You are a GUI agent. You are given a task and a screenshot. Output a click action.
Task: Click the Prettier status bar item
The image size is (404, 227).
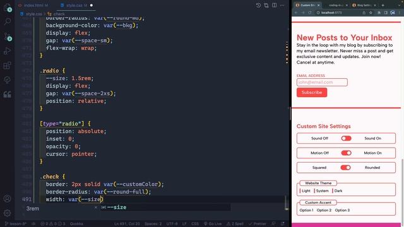(257, 224)
